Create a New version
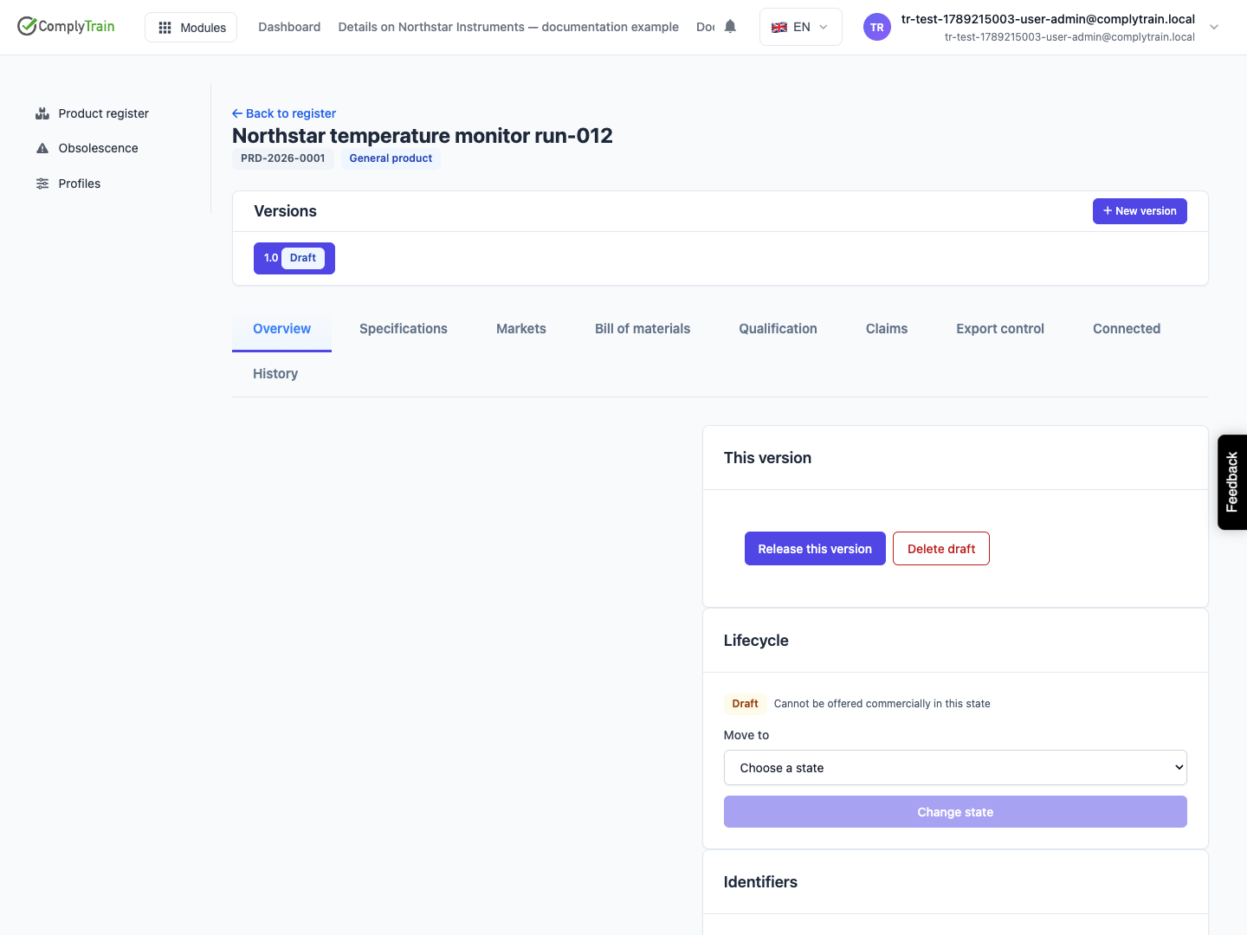1247x935 pixels. (1140, 211)
